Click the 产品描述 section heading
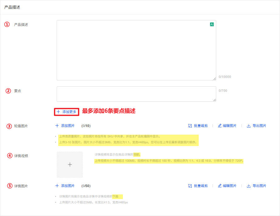The image size is (280, 216). click(12, 7)
